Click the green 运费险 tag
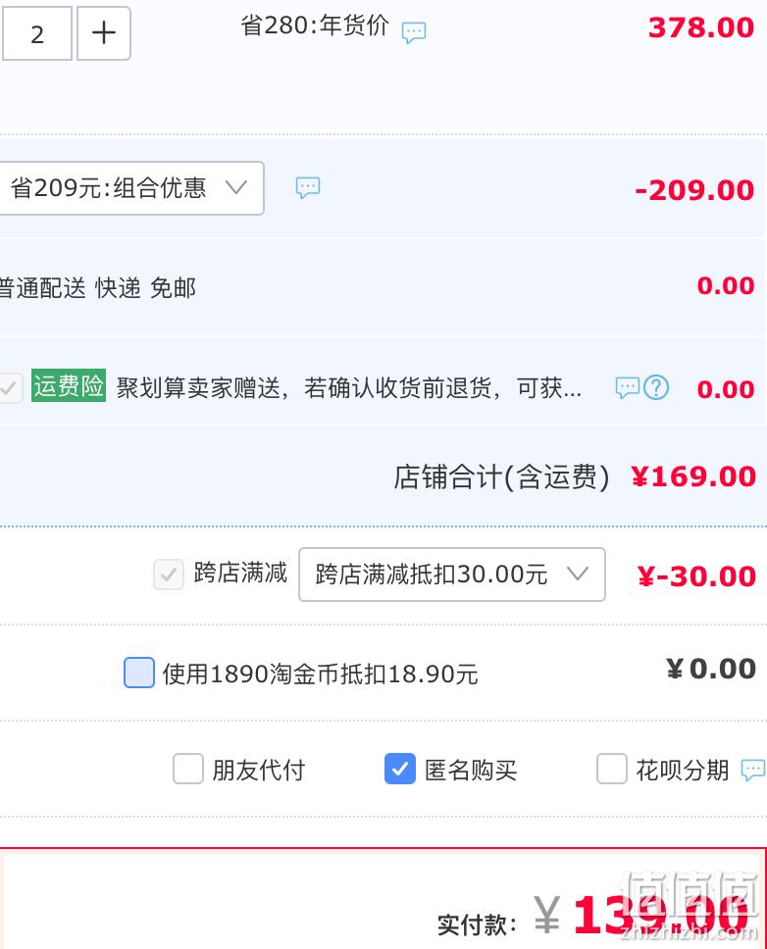 pos(69,385)
